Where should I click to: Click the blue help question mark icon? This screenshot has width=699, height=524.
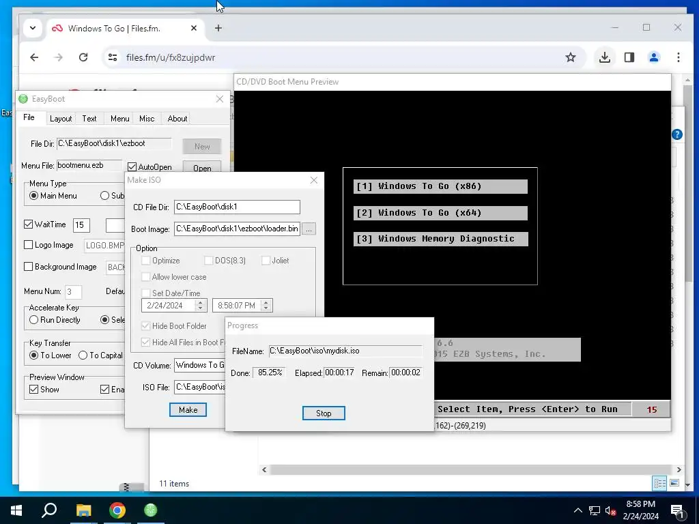676,134
